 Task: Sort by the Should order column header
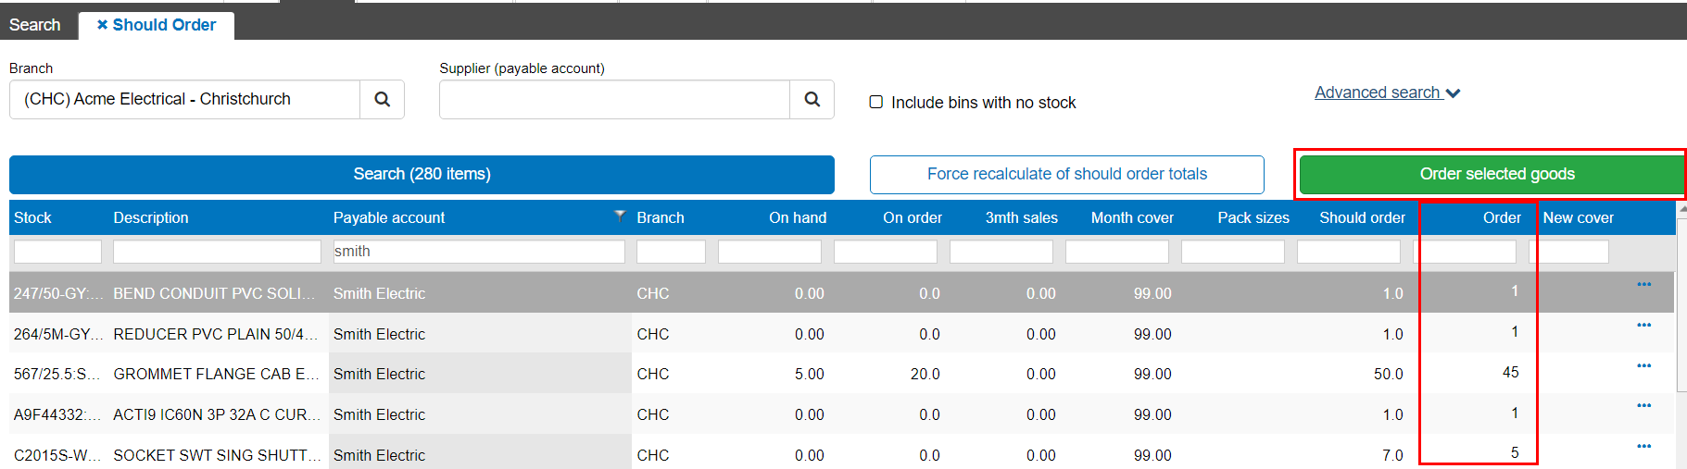coord(1361,218)
